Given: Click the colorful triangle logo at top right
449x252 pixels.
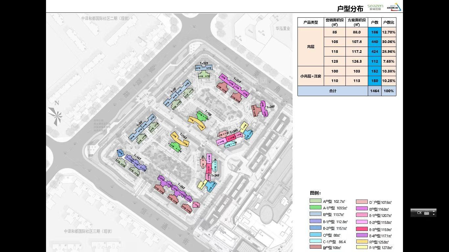Looking at the screenshot, I should click(394, 7).
